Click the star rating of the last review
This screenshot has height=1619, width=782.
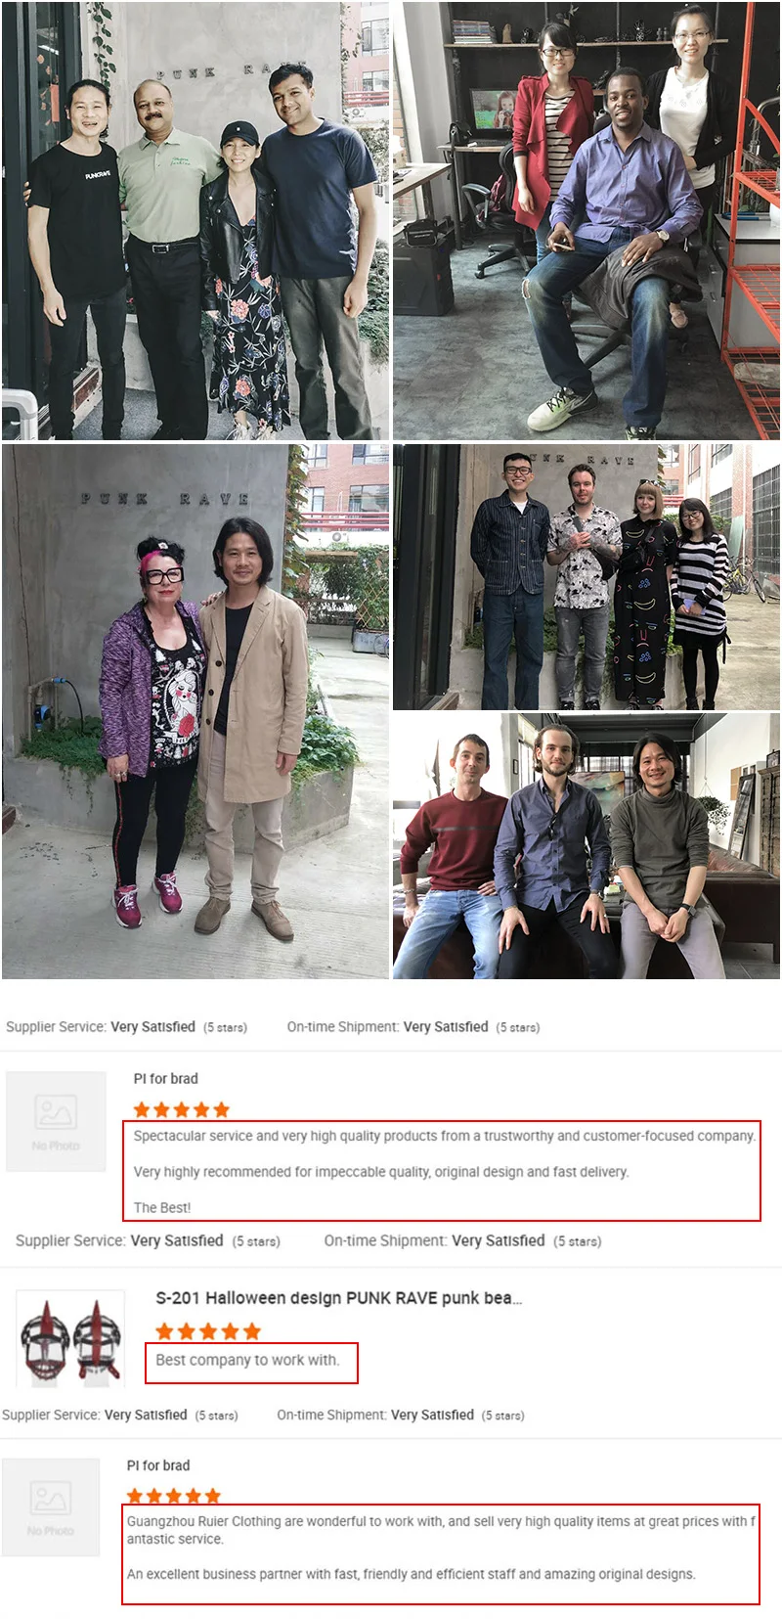click(x=173, y=1496)
